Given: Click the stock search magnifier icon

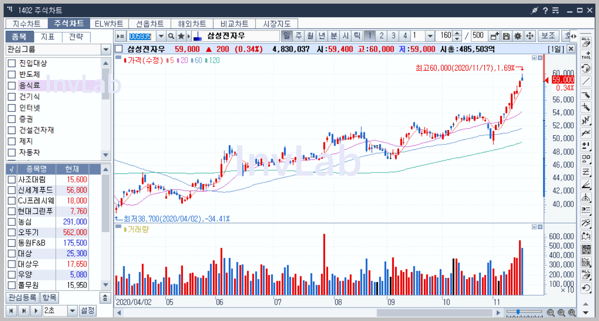Looking at the screenshot, I should [x=171, y=36].
